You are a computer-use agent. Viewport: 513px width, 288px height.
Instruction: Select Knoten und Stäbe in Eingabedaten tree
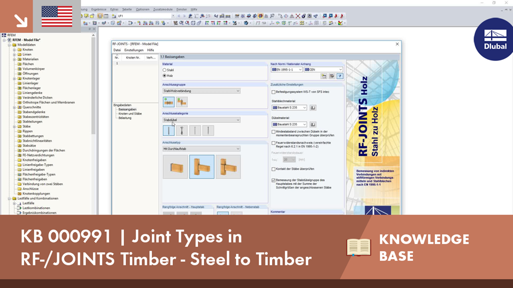tap(130, 113)
